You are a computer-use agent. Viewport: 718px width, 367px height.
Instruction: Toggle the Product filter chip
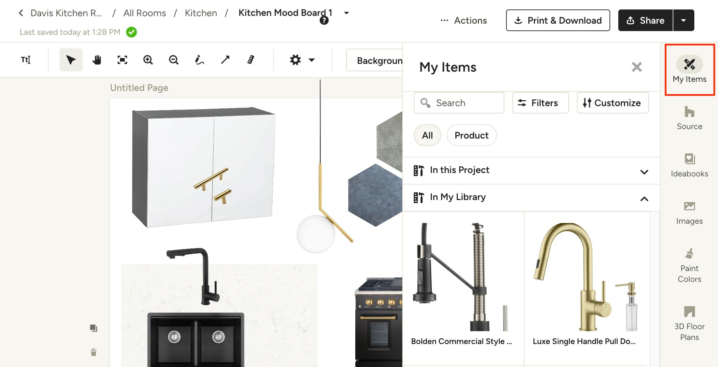tap(472, 135)
